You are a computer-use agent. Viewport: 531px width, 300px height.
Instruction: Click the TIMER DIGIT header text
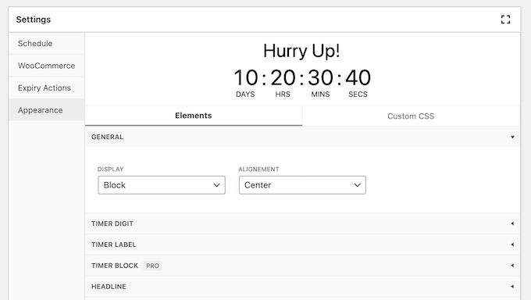(112, 223)
